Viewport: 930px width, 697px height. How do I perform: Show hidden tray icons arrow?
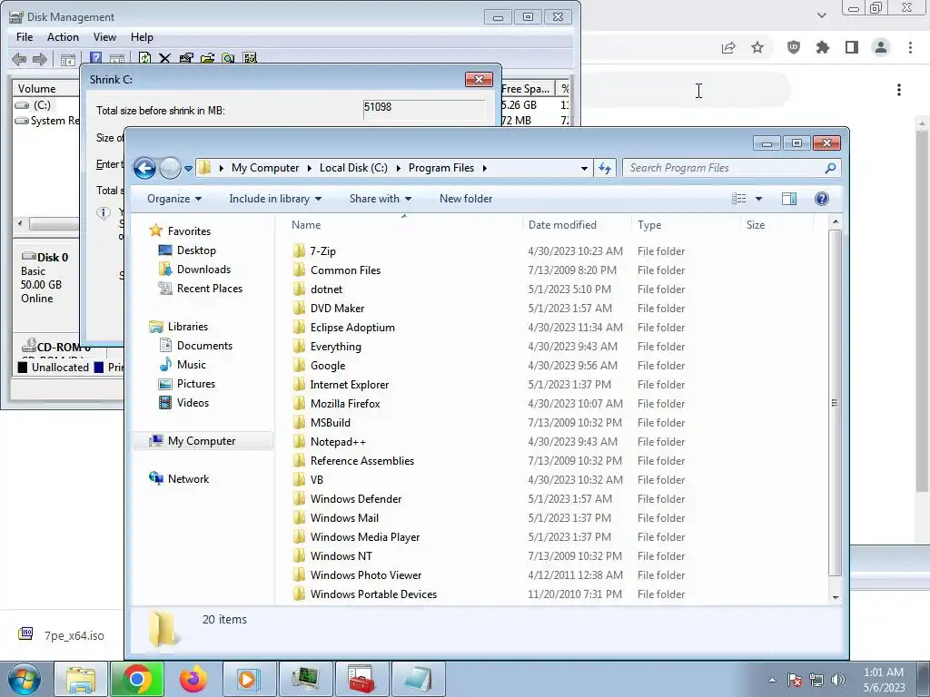[772, 680]
